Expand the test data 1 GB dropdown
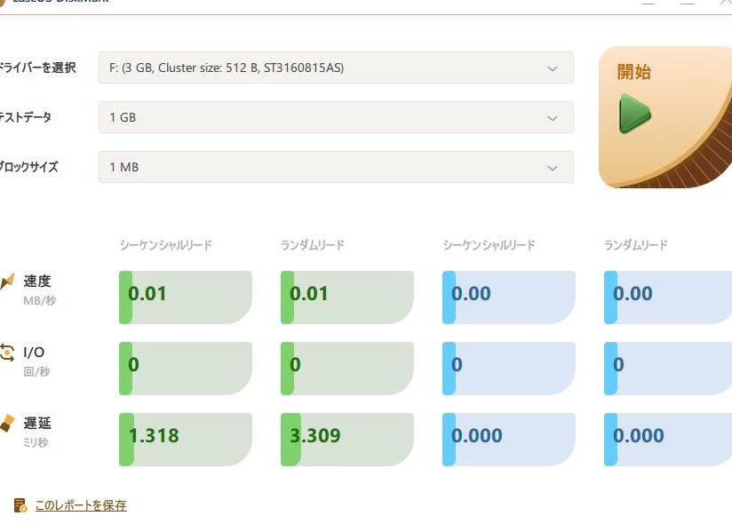The width and height of the screenshot is (732, 524). (336, 117)
